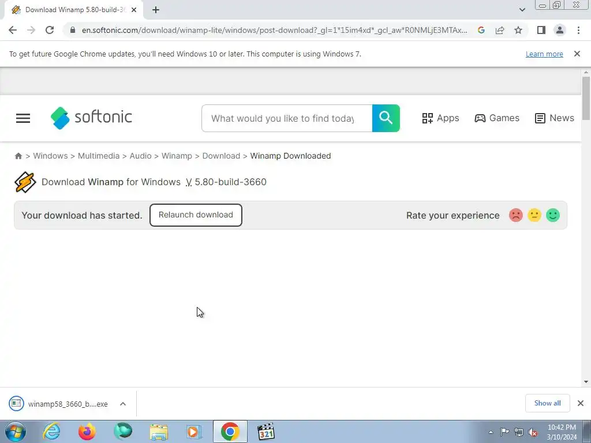Viewport: 591px width, 443px height.
Task: Show all downloads
Action: pyautogui.click(x=547, y=403)
